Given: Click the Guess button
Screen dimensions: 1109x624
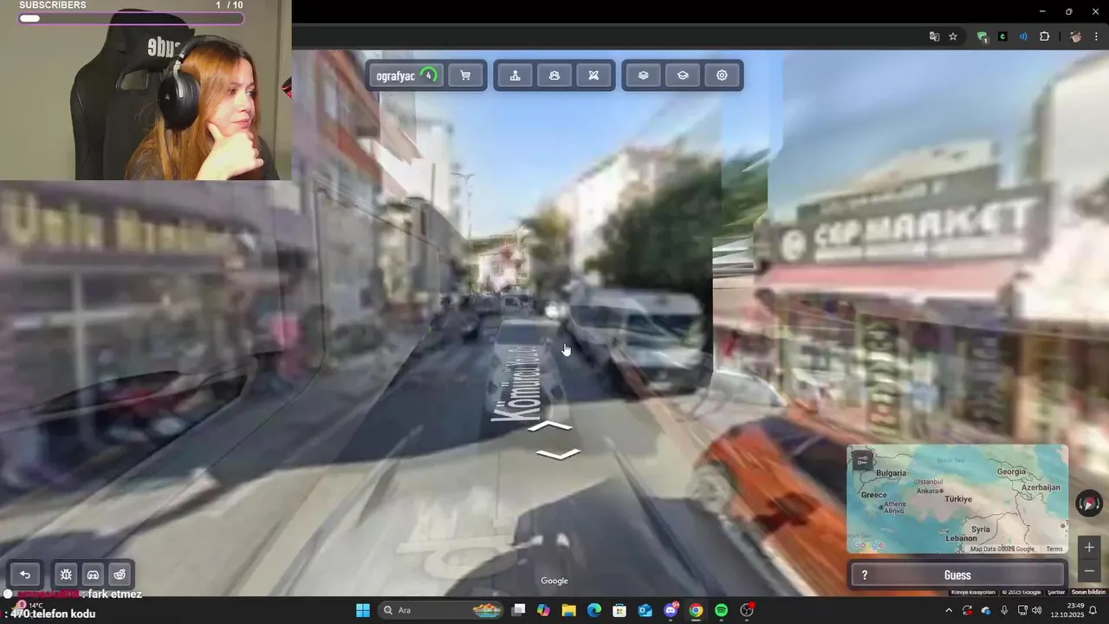Looking at the screenshot, I should click(x=957, y=575).
